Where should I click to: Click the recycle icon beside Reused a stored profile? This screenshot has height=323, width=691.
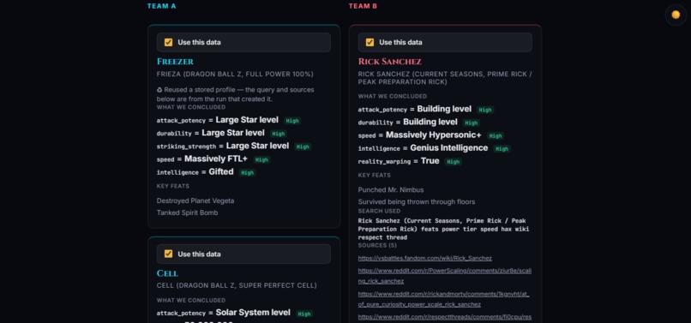[x=159, y=90]
